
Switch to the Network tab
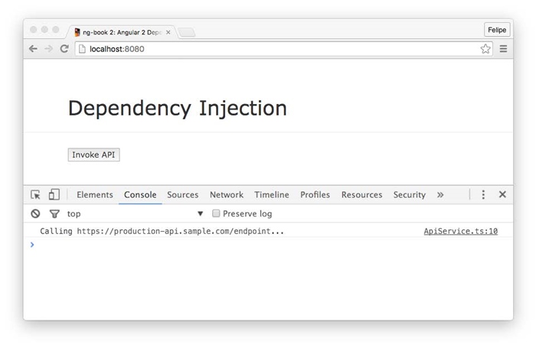tap(227, 195)
